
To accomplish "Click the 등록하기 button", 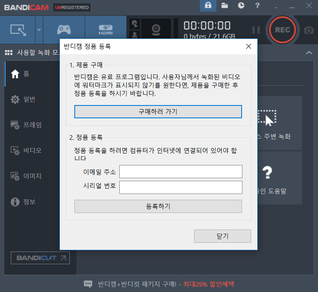I will tap(158, 206).
